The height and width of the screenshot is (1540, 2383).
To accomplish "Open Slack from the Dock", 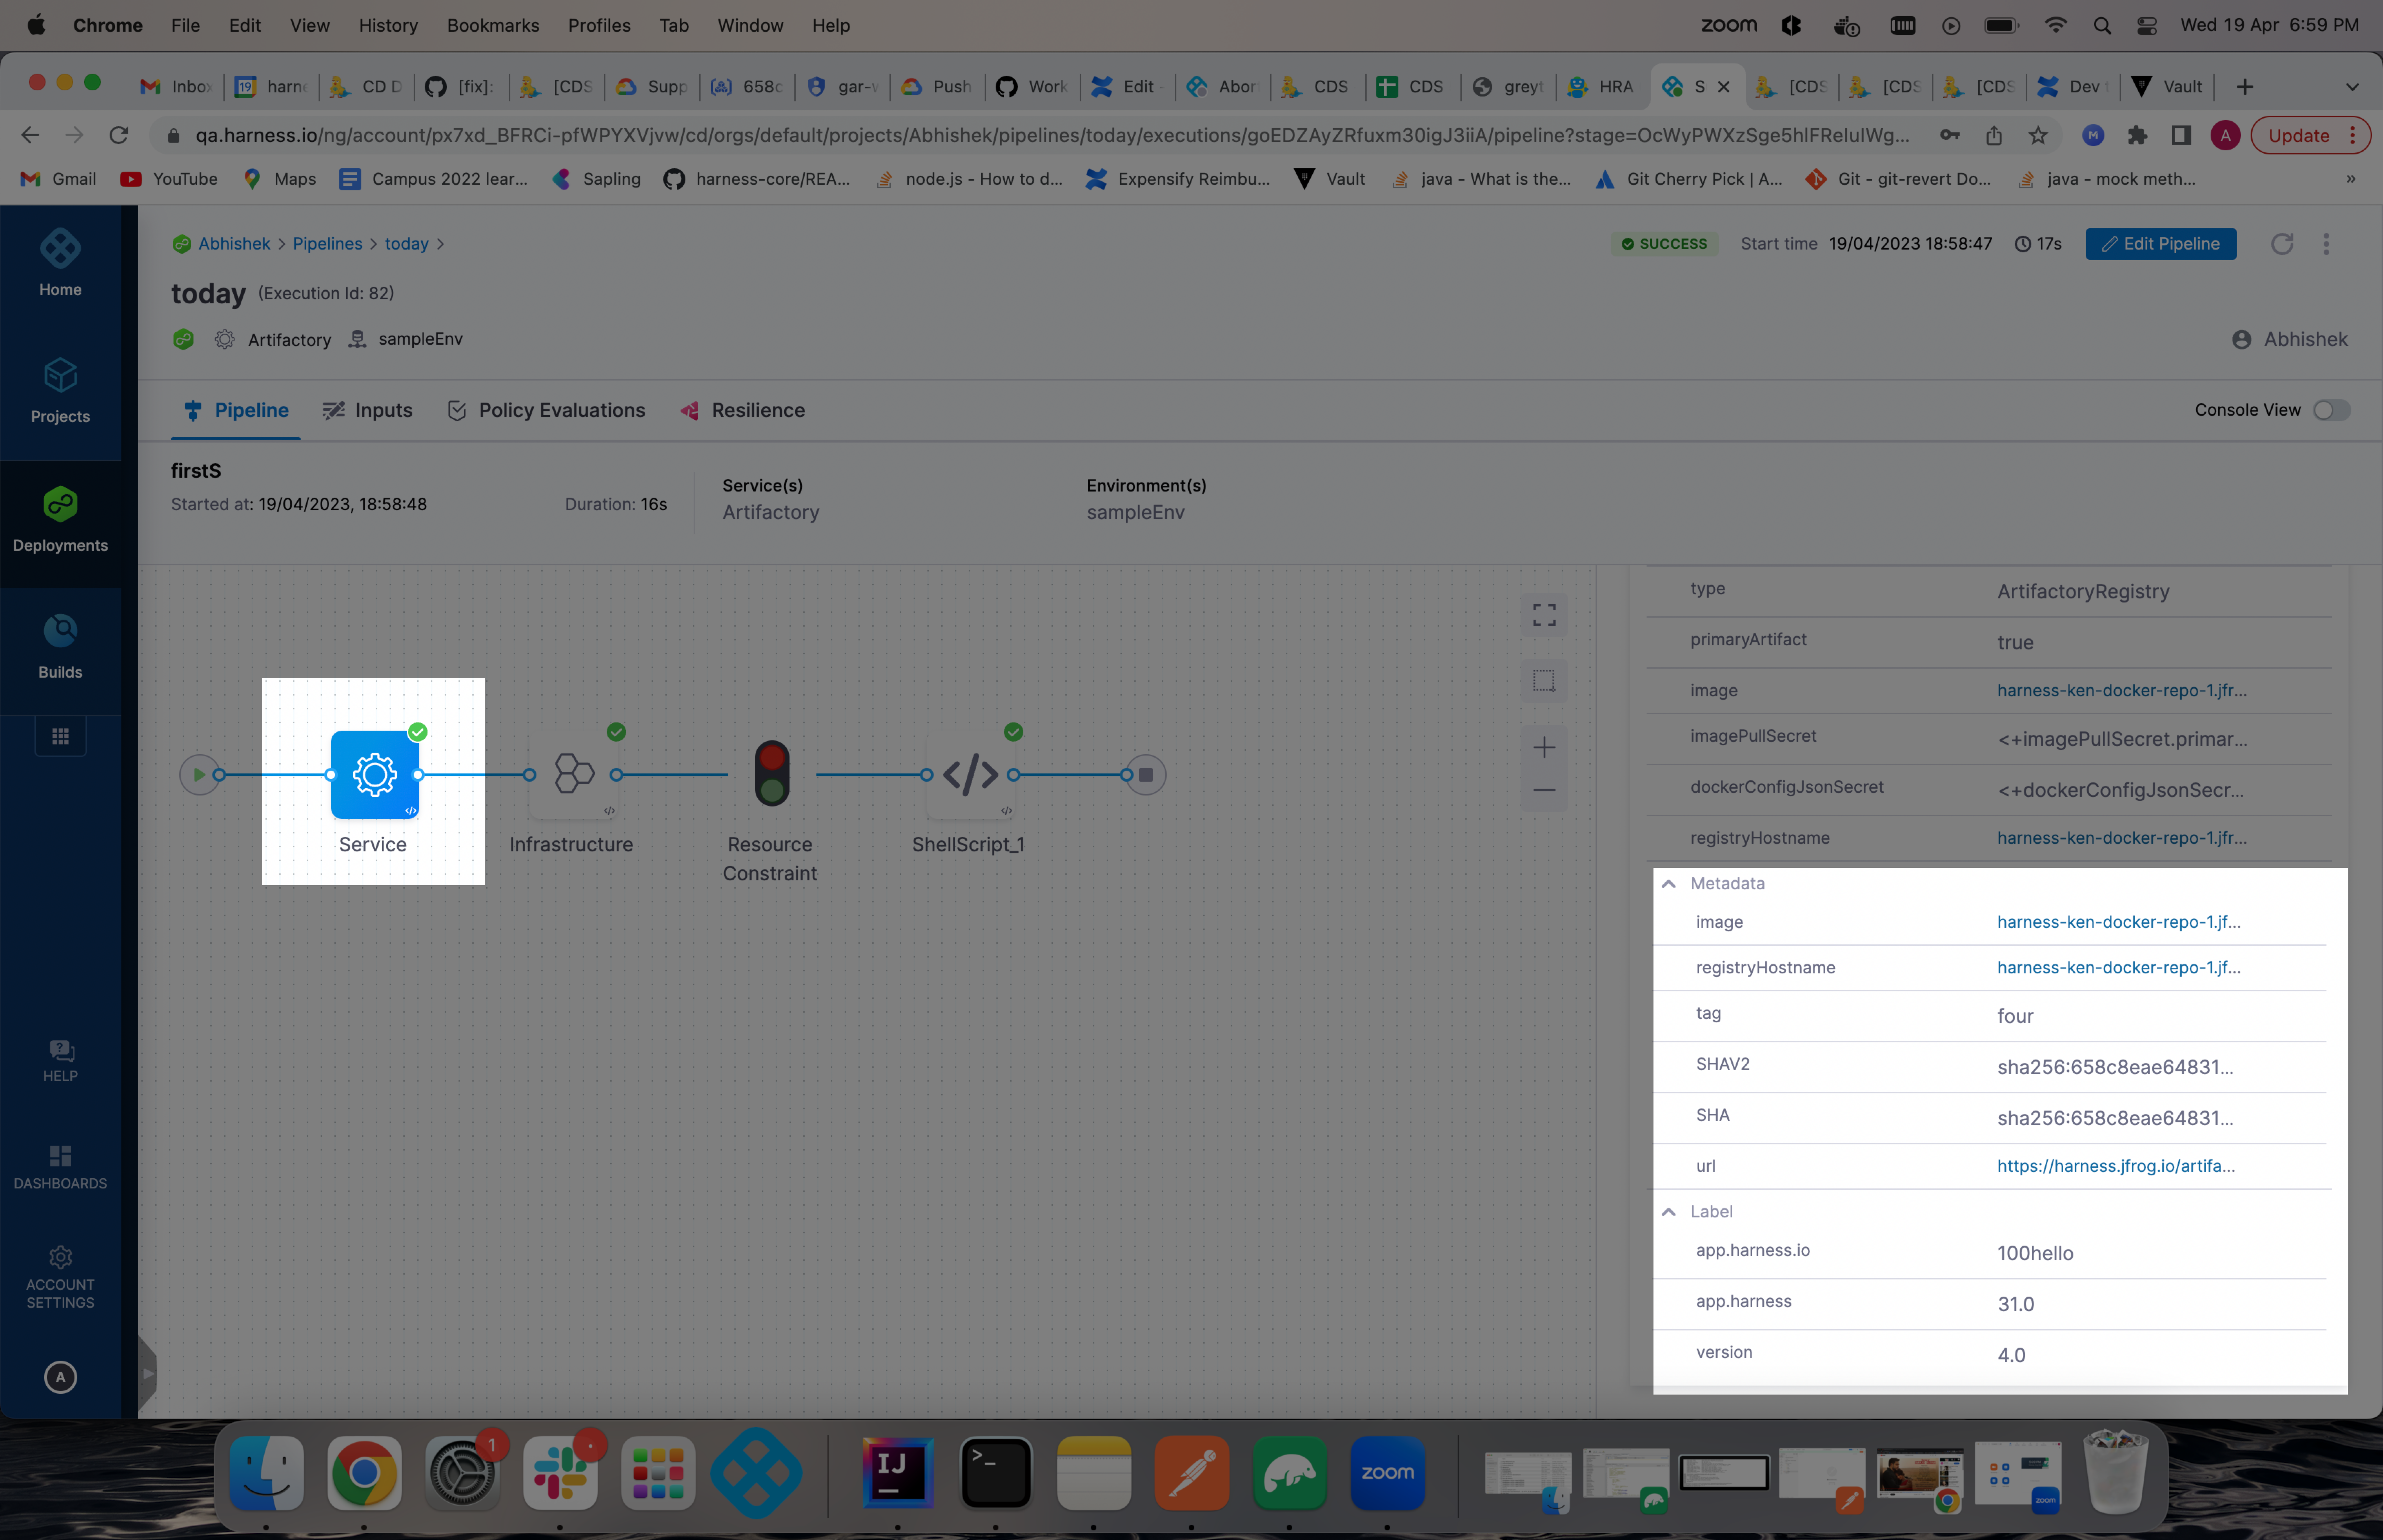I will (x=560, y=1473).
